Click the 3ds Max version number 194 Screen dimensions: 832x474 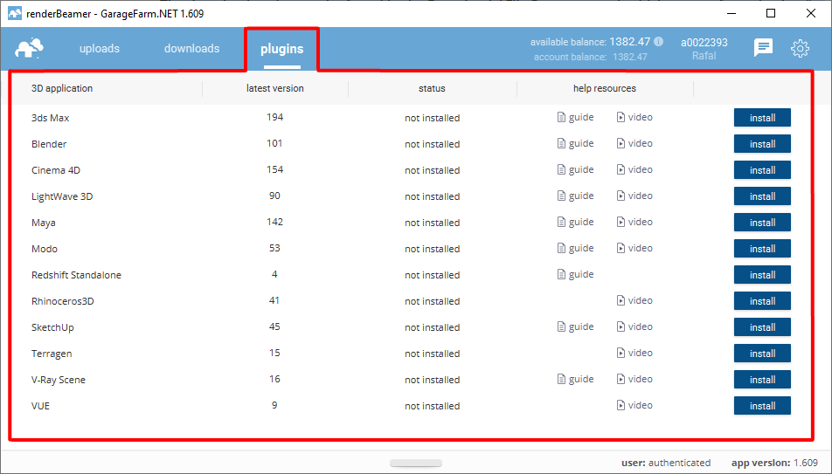coord(274,117)
